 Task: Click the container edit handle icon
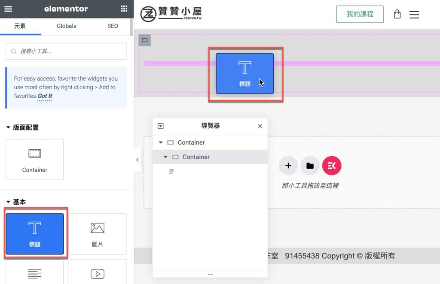[144, 40]
